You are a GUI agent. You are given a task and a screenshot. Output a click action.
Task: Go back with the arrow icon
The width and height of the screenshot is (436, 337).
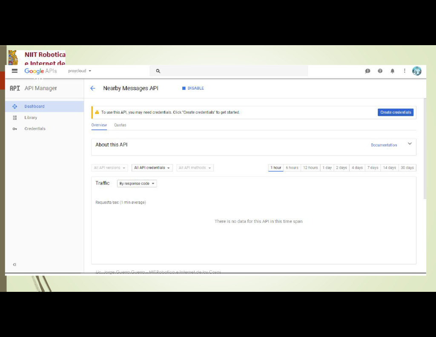coord(93,88)
